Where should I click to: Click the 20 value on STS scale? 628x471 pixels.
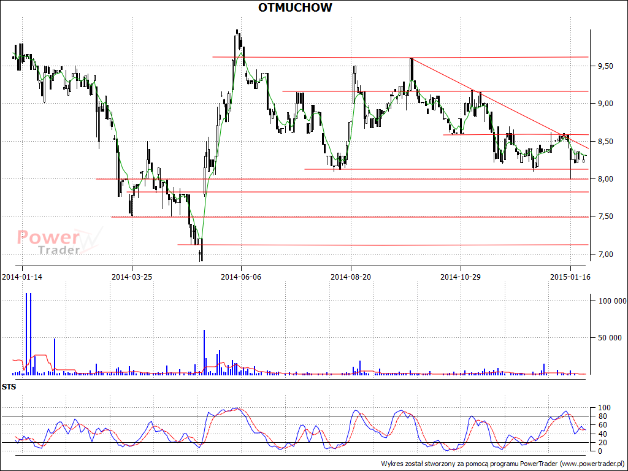click(x=602, y=443)
